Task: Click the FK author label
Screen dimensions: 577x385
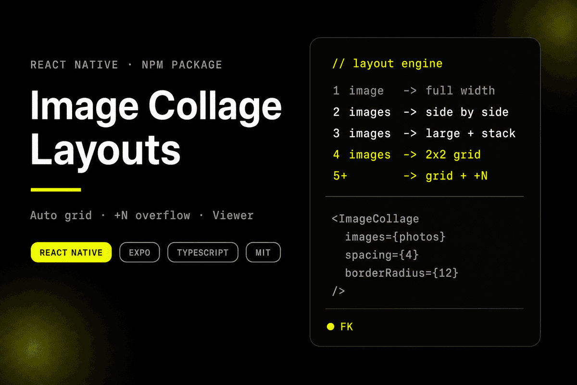Action: pos(347,327)
